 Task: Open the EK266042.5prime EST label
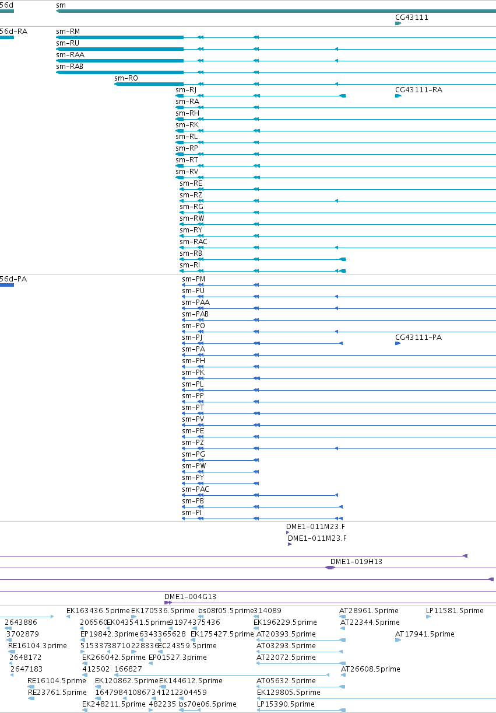(114, 658)
